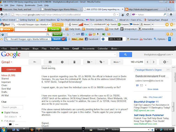This screenshot has width=176, height=132.
Task: Click the Listen to music play icon
Action: click(x=103, y=39)
